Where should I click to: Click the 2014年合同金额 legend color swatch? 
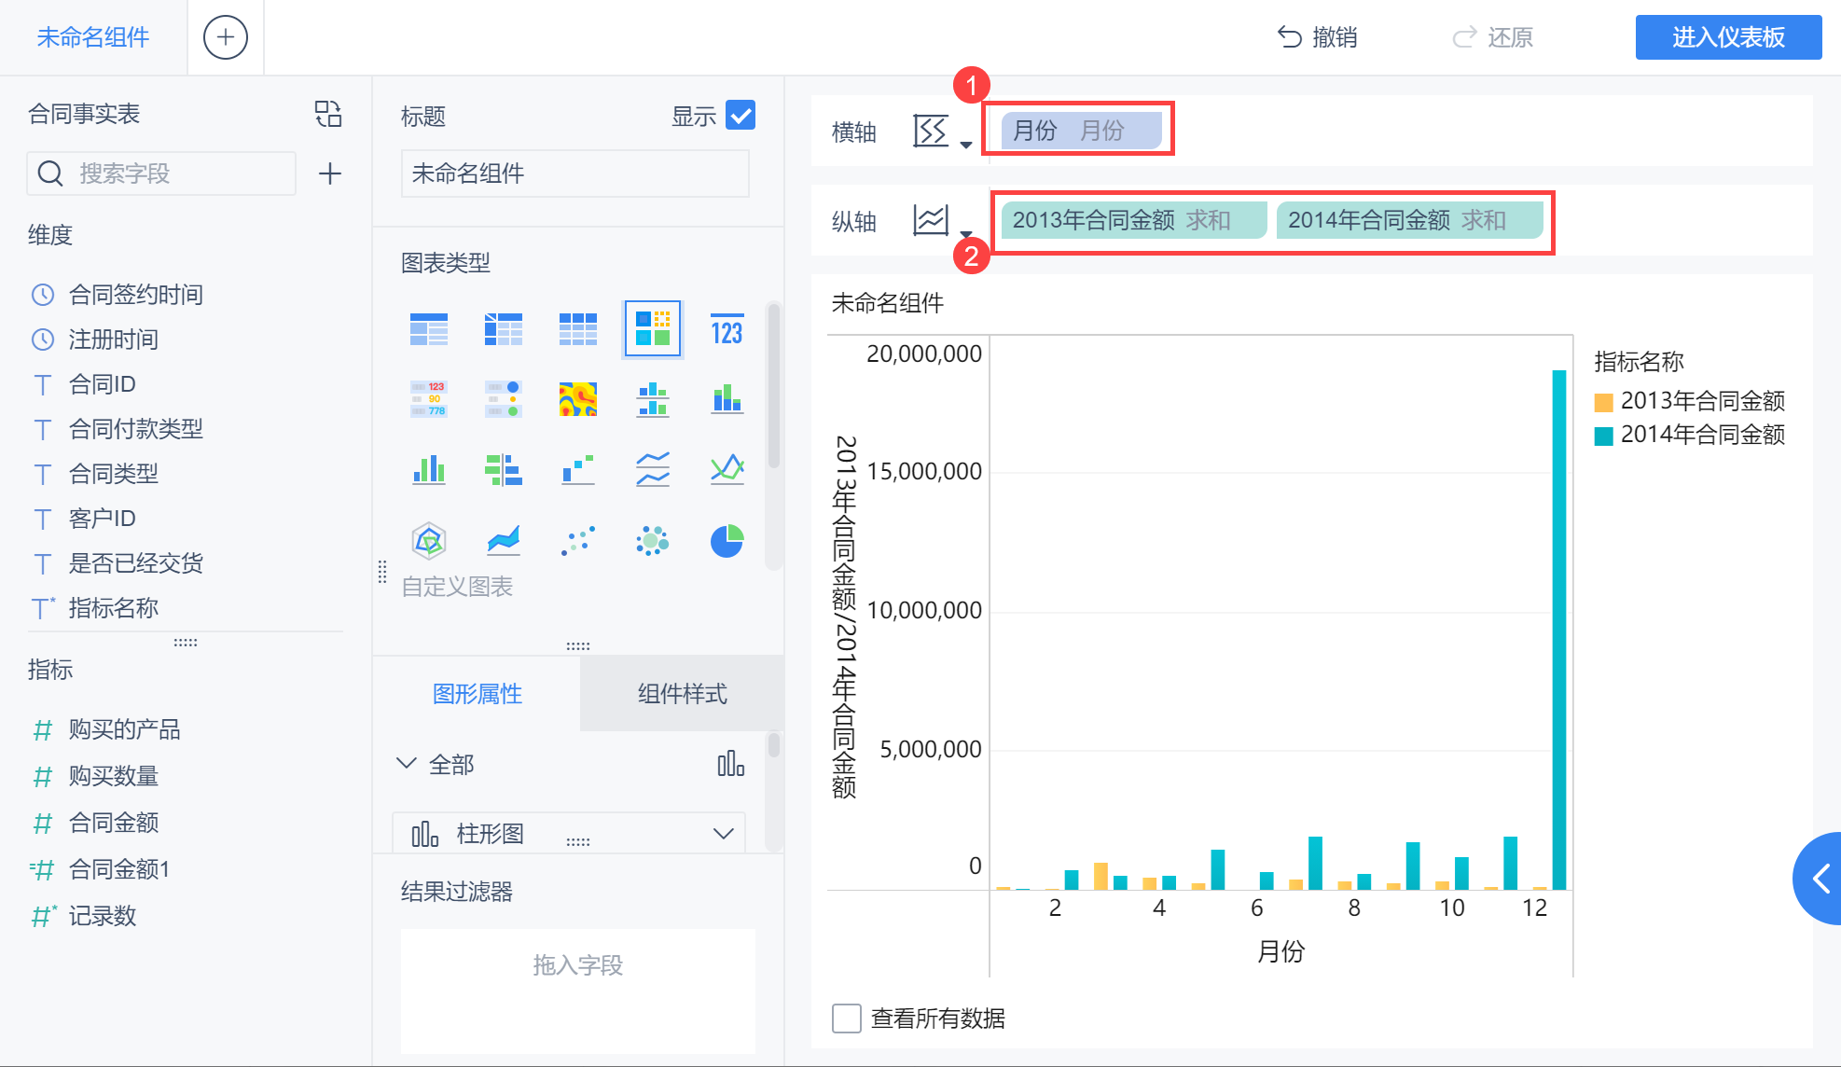(1604, 436)
